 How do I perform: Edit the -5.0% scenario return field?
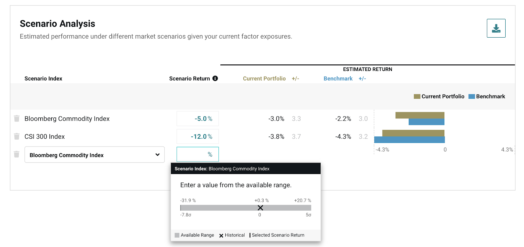[198, 119]
